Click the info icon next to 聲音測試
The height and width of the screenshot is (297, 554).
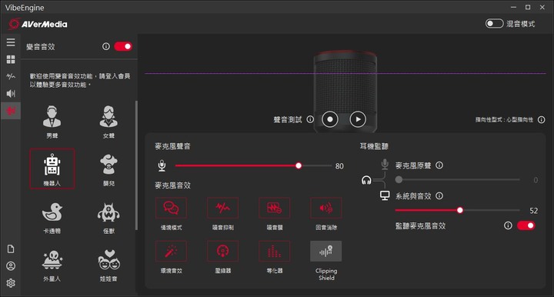point(310,119)
